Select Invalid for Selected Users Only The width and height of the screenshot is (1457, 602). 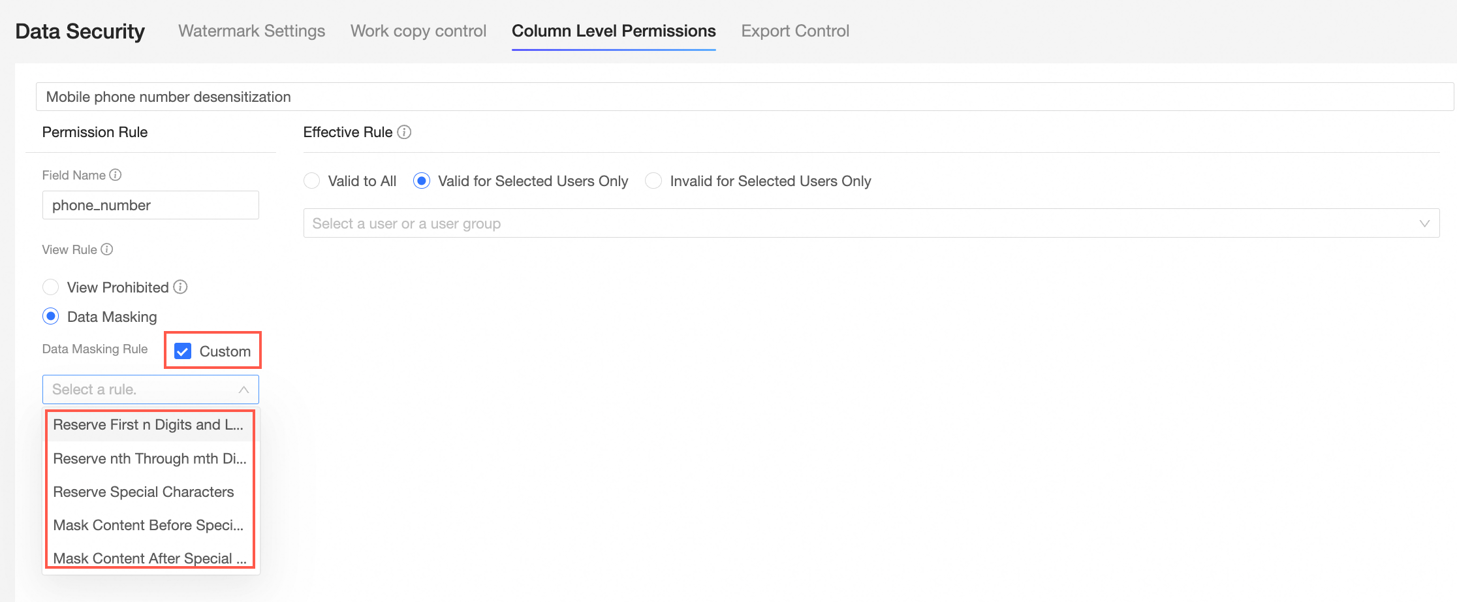click(653, 181)
